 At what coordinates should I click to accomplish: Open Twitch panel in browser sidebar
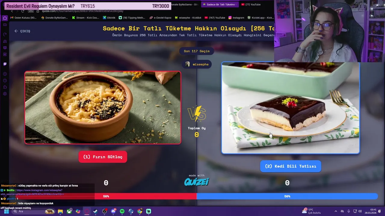point(5,64)
